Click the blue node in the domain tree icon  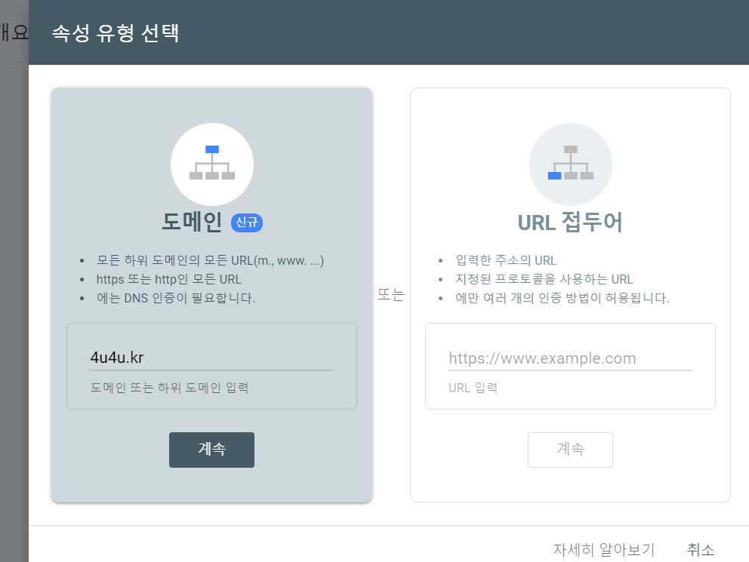tap(211, 151)
